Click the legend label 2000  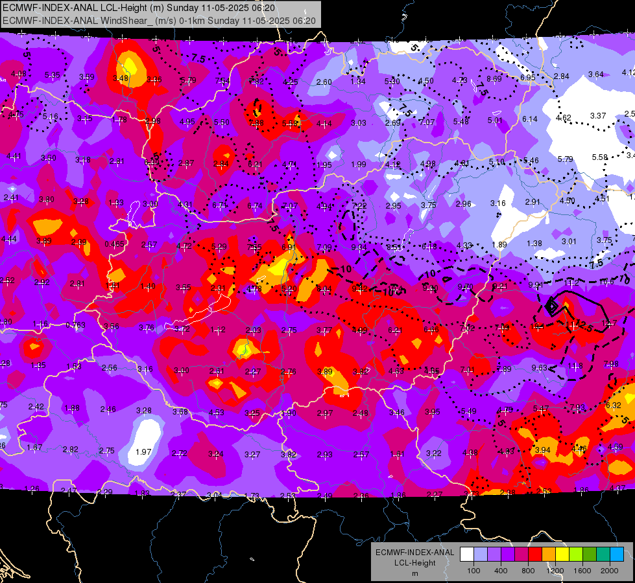(x=610, y=571)
